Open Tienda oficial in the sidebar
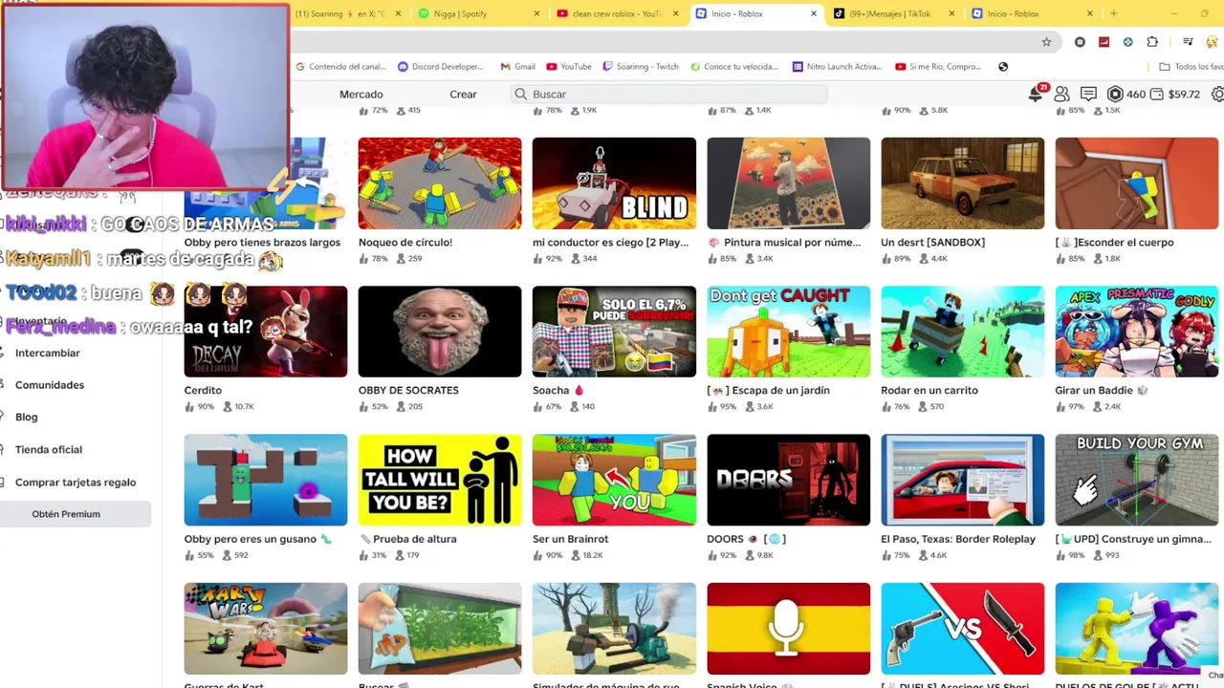 coord(49,449)
